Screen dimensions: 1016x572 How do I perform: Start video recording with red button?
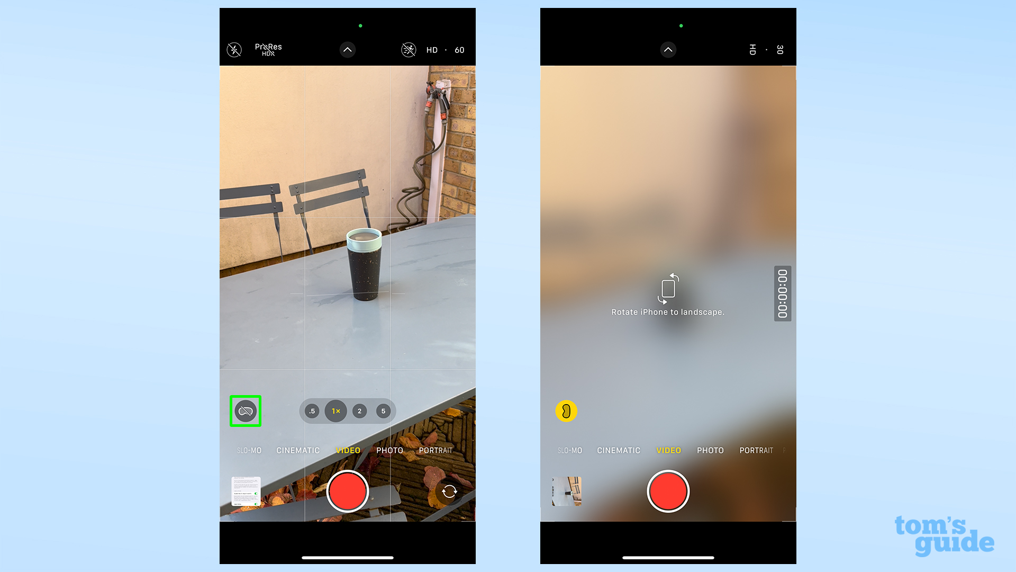point(348,491)
